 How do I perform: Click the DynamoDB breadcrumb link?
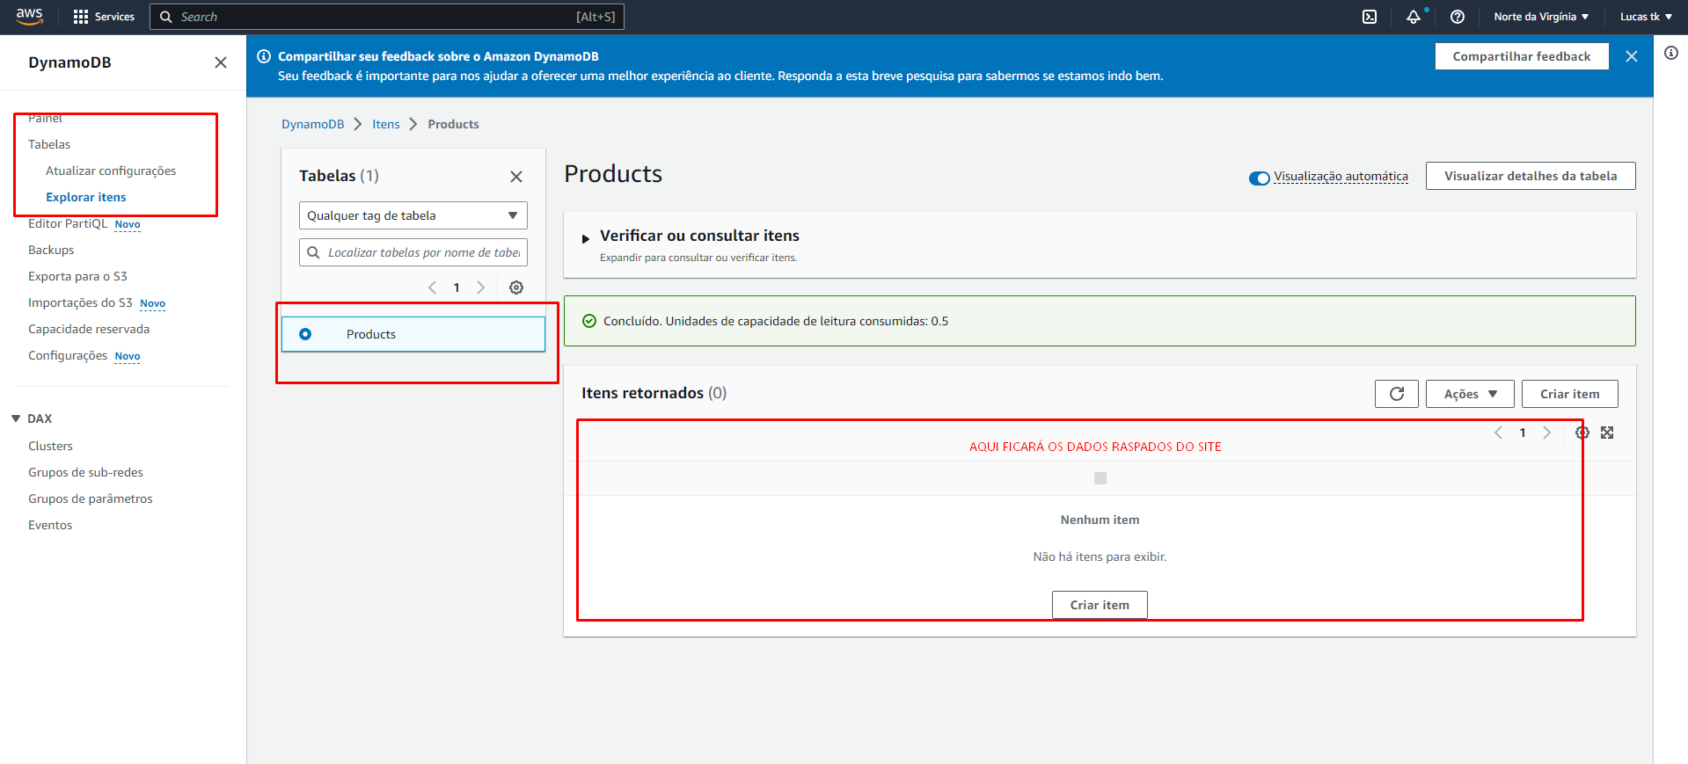click(313, 124)
